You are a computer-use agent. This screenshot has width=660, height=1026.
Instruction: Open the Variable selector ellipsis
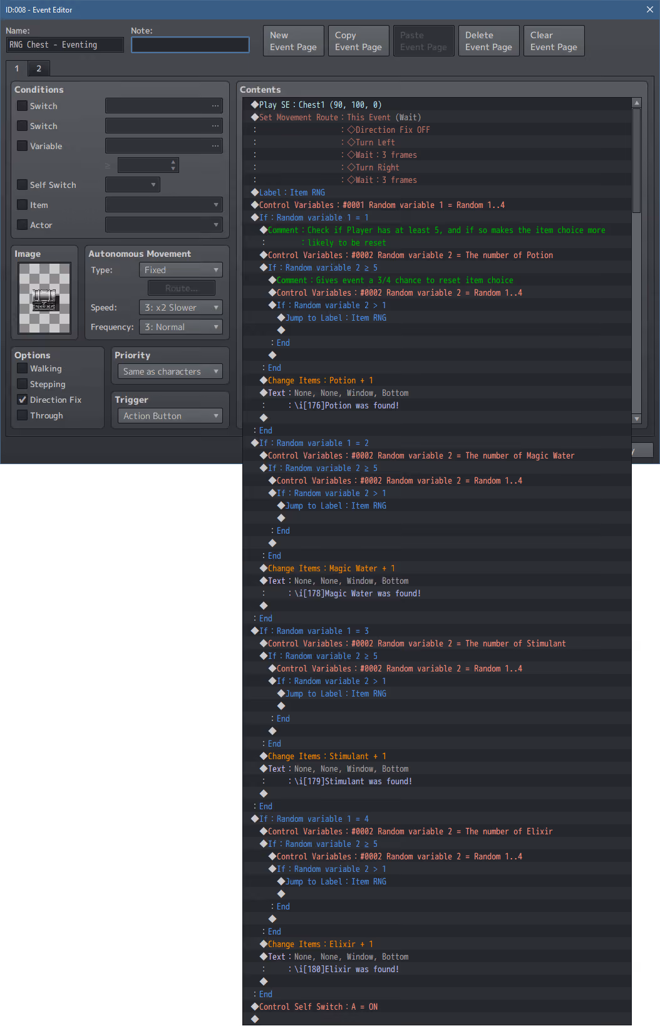(x=215, y=146)
